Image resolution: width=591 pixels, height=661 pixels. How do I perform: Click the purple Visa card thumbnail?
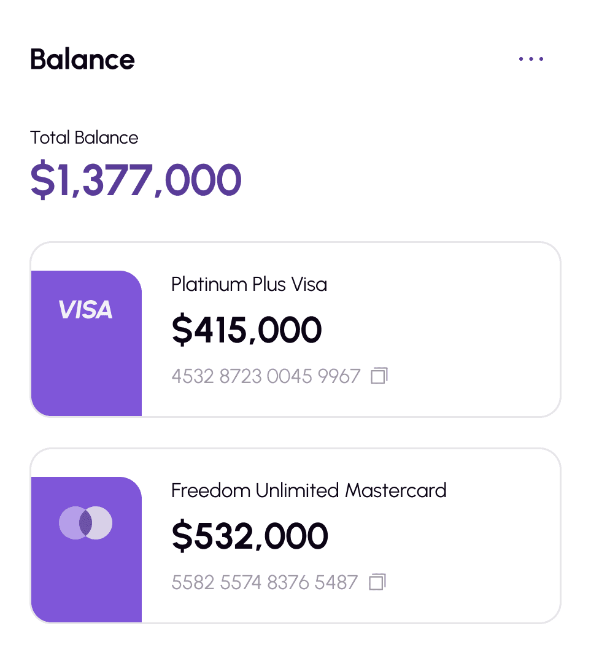tap(85, 342)
